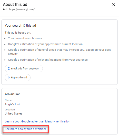Viewport: 119px width, 135px height.
Task: Close the About this ad panel
Action: pos(114,5)
